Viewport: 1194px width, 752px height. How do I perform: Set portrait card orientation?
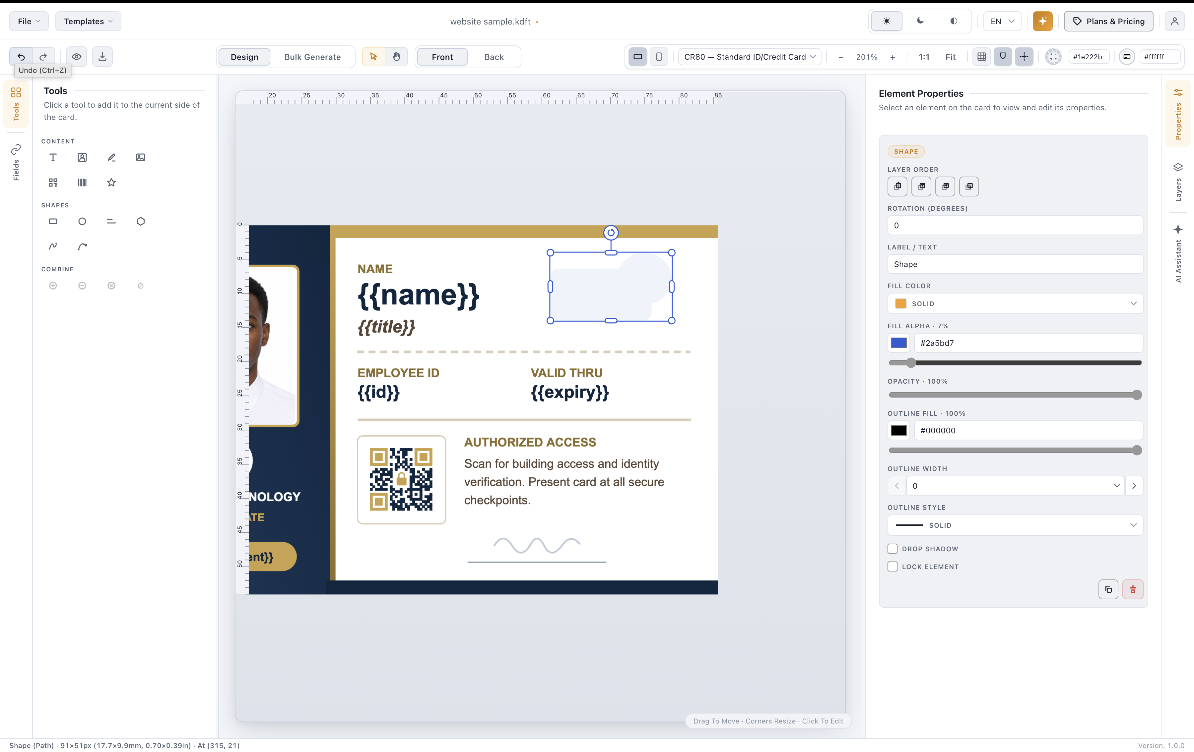point(659,56)
